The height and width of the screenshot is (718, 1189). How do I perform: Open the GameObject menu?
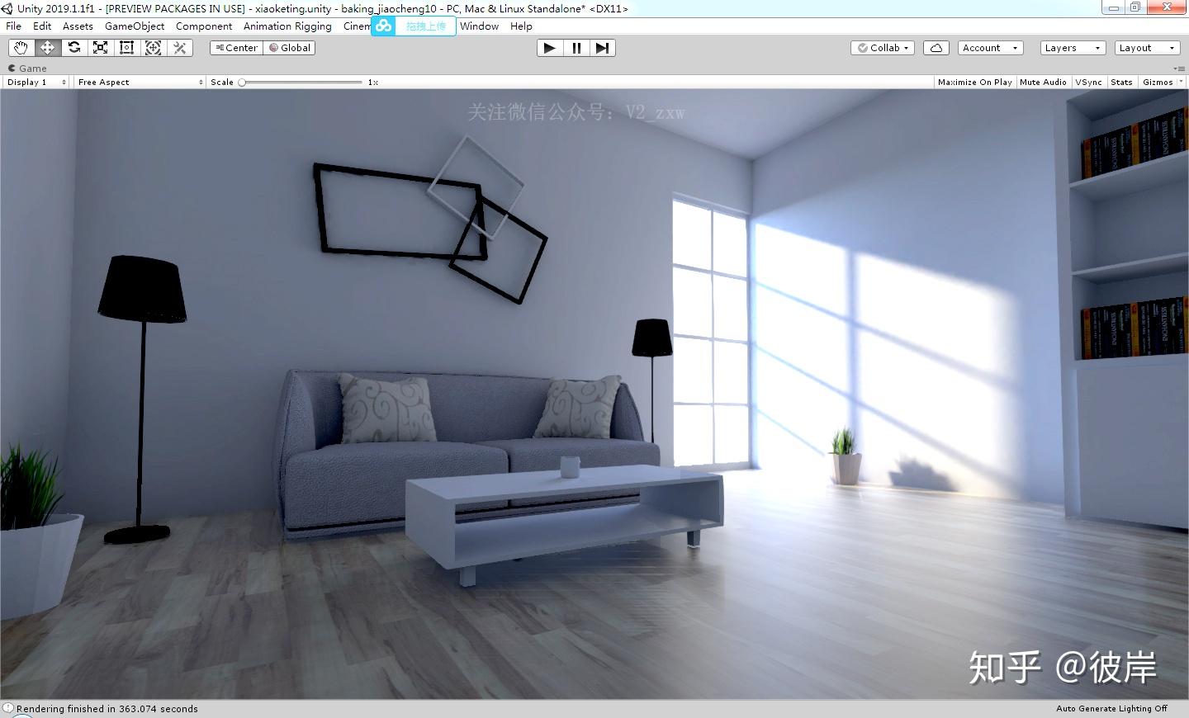pos(135,26)
